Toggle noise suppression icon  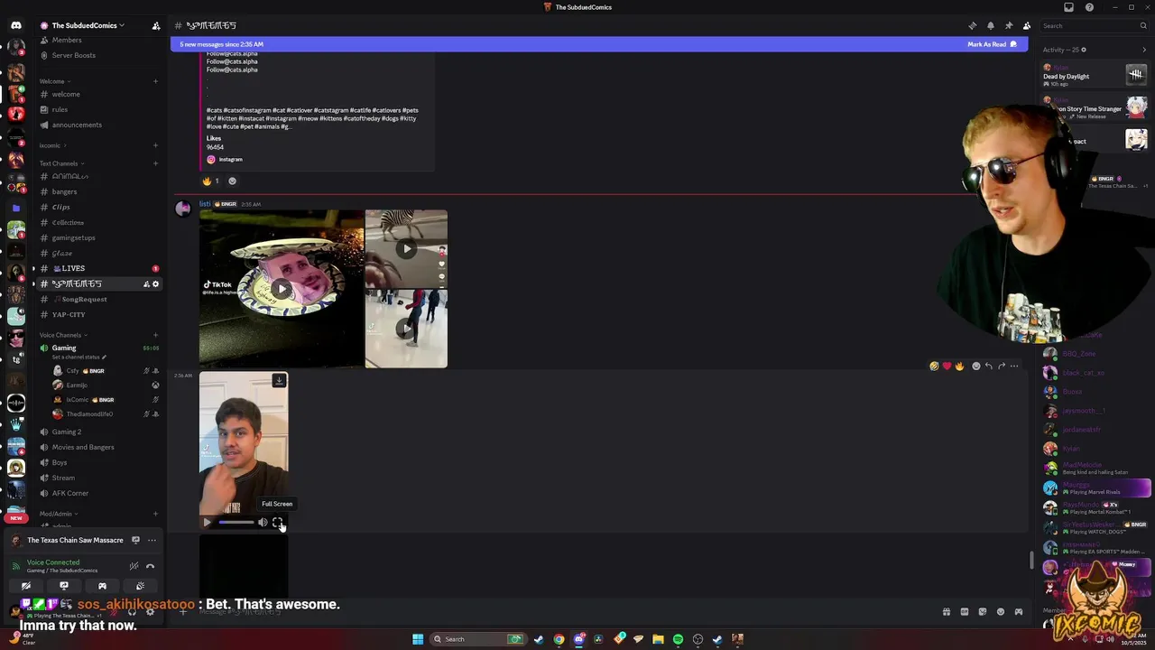pos(134,566)
